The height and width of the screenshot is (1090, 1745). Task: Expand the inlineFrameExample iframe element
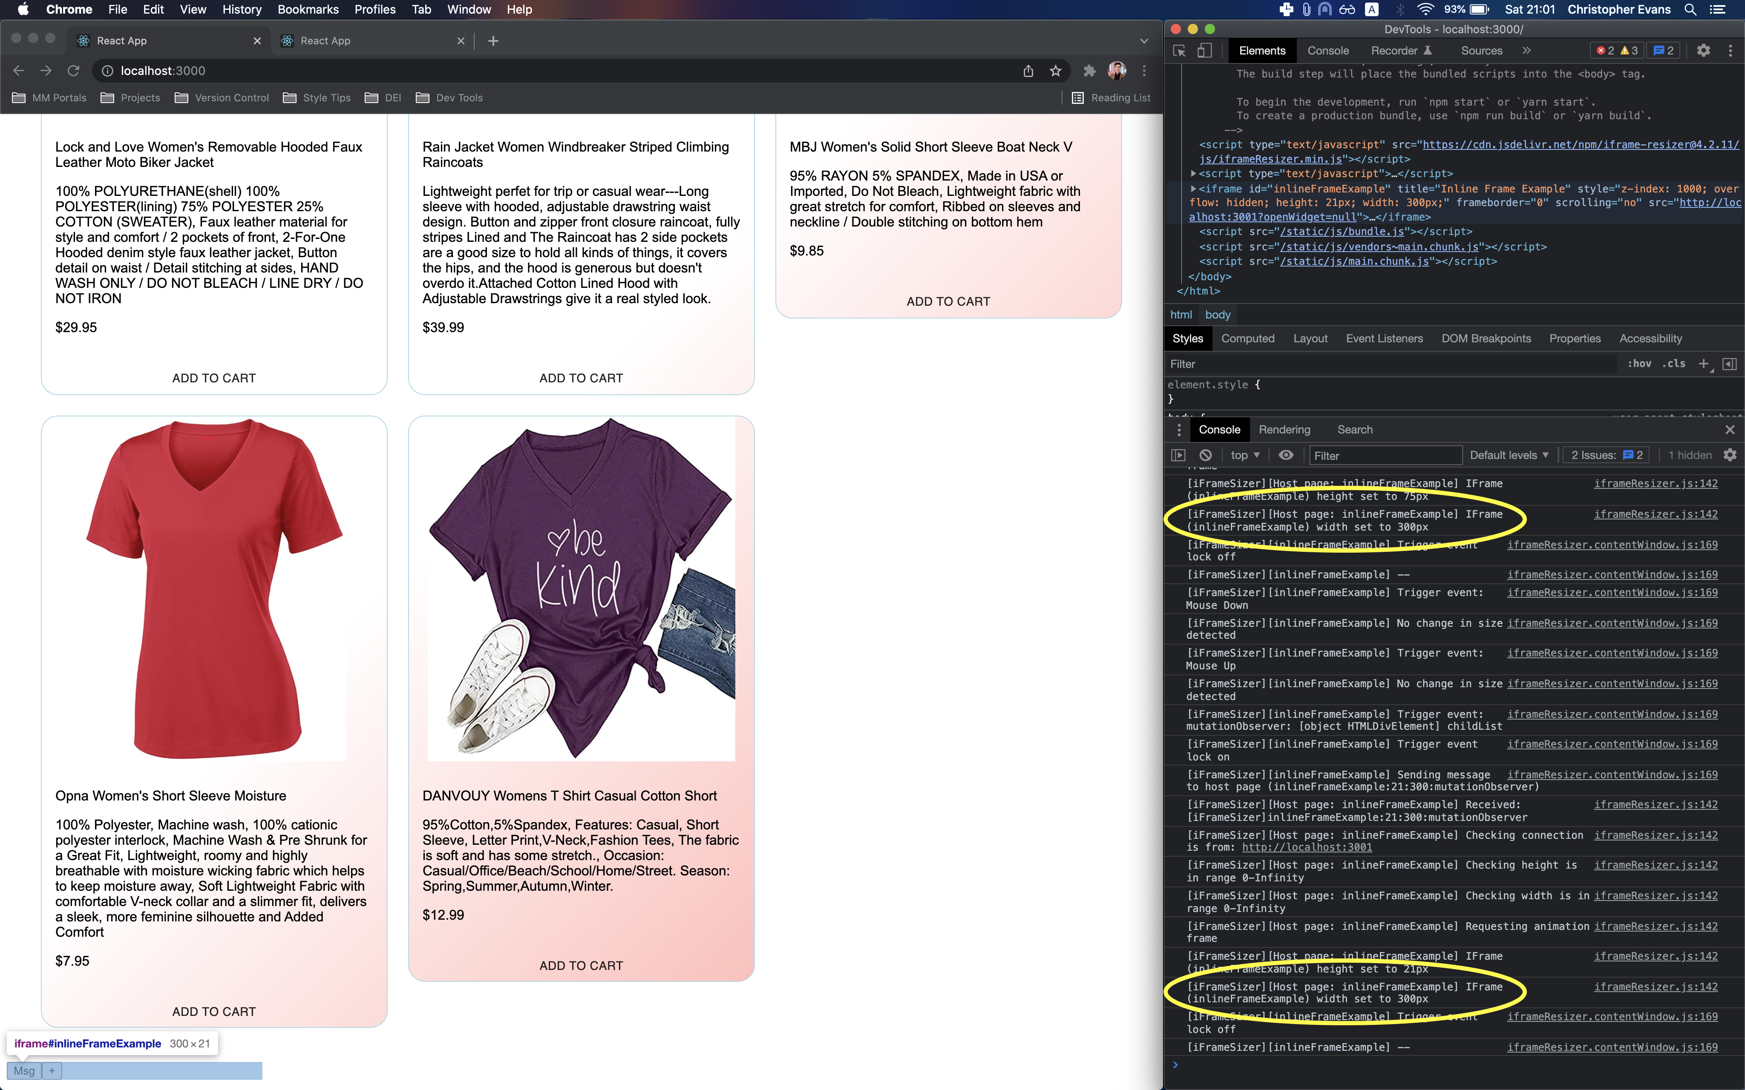1194,188
